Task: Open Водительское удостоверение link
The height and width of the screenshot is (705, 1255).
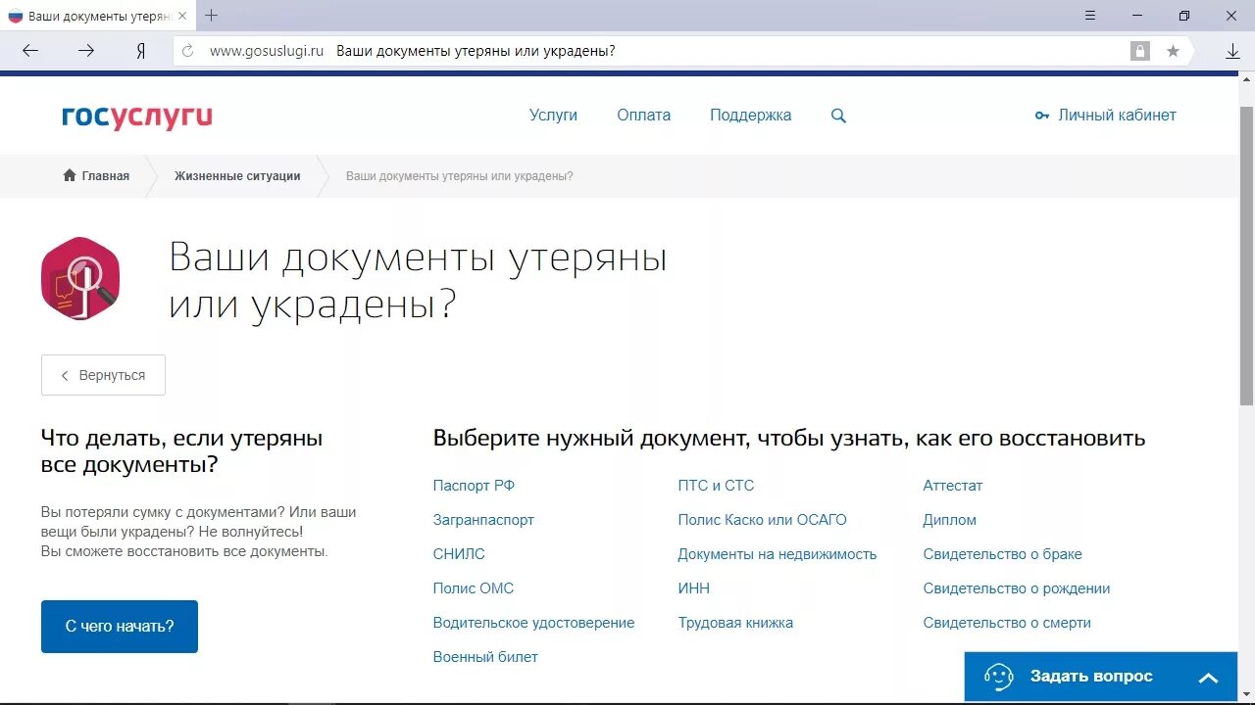Action: [533, 623]
